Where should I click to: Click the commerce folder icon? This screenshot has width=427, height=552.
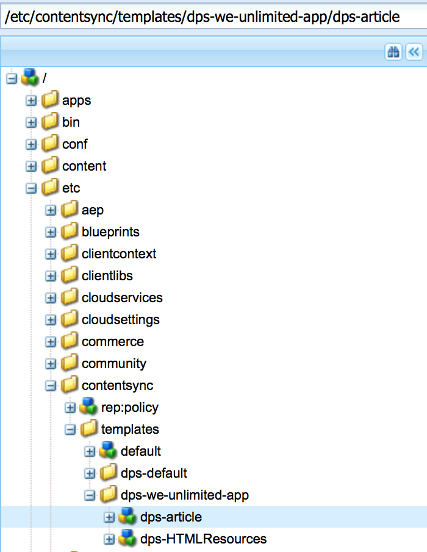click(x=69, y=341)
